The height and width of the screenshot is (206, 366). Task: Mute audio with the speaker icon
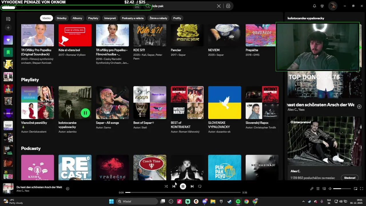tap(330, 189)
